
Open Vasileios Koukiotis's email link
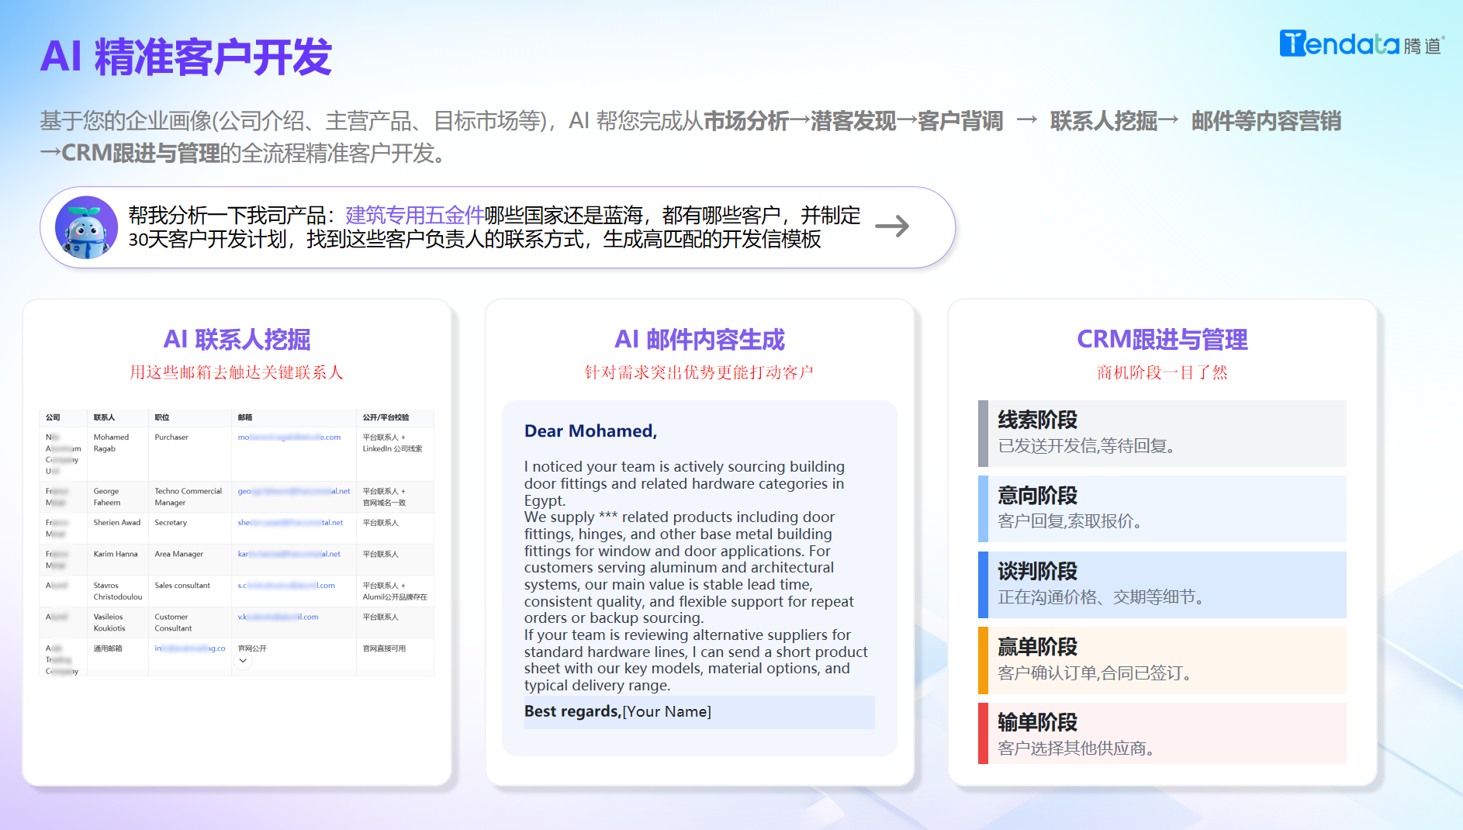click(278, 617)
